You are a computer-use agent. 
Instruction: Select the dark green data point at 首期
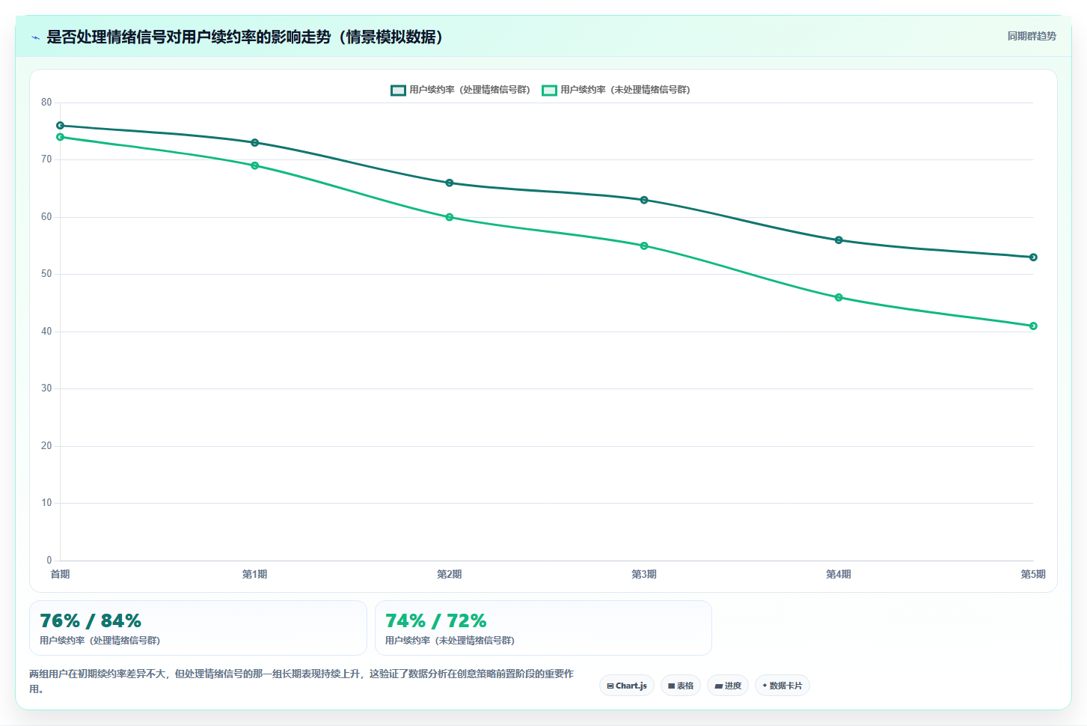click(61, 126)
